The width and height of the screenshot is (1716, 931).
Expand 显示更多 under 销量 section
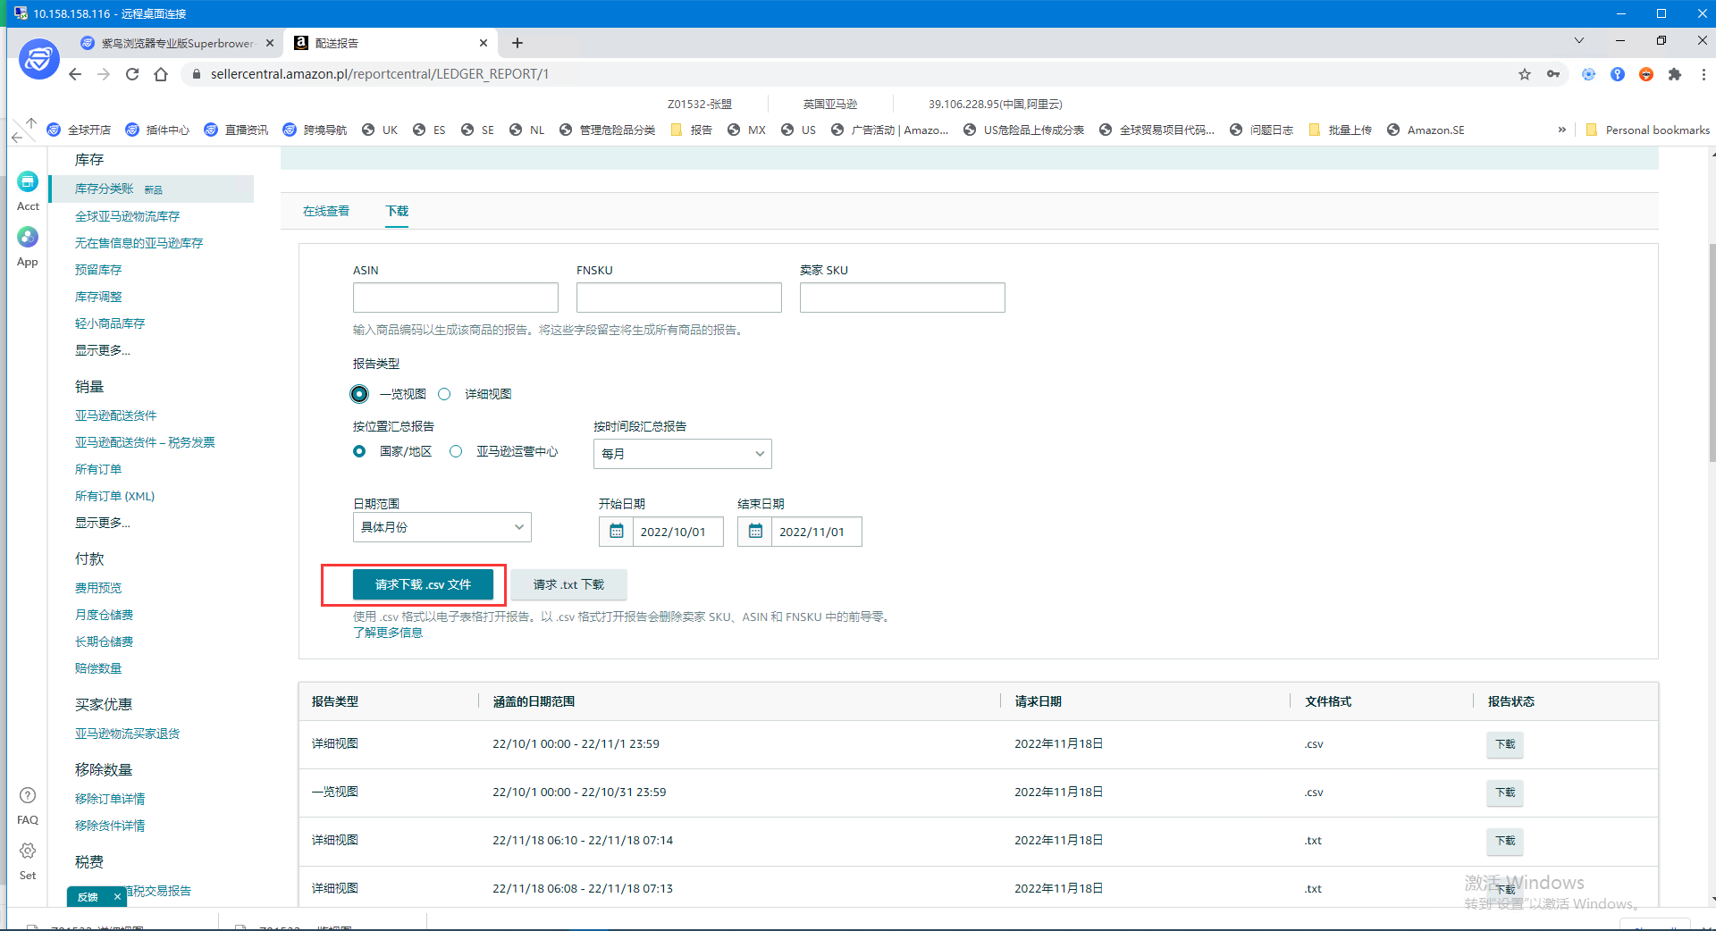[x=102, y=523]
